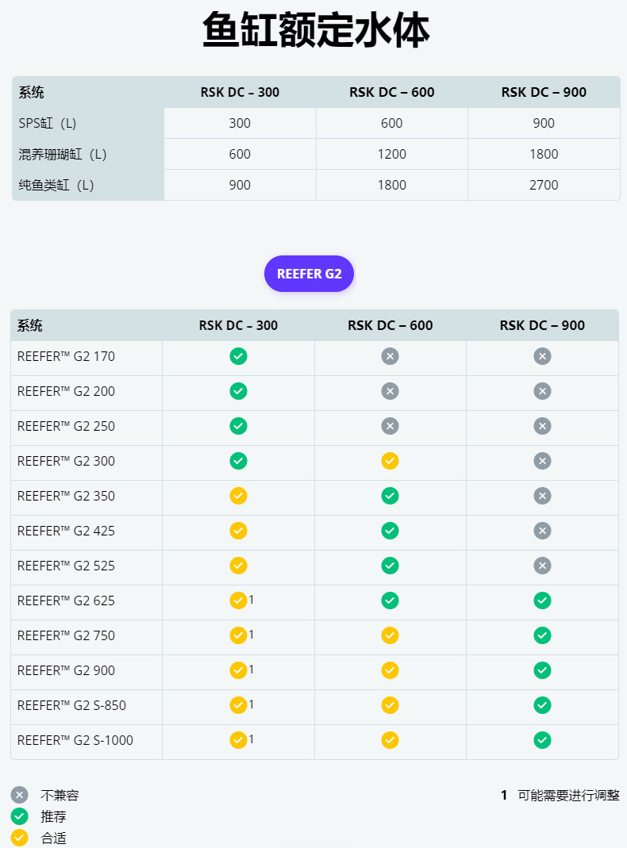Click the 1800 value in 纯鱼类缸 row
The width and height of the screenshot is (627, 848).
click(x=391, y=185)
